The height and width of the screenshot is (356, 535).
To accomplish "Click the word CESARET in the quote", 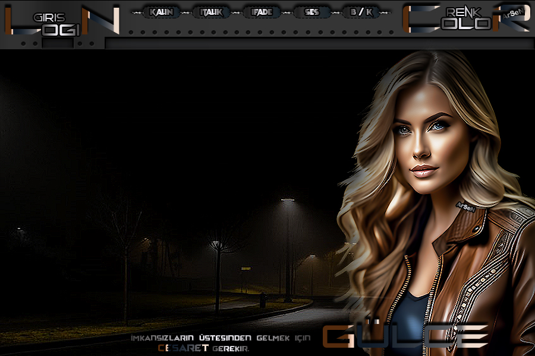I will pyautogui.click(x=183, y=348).
